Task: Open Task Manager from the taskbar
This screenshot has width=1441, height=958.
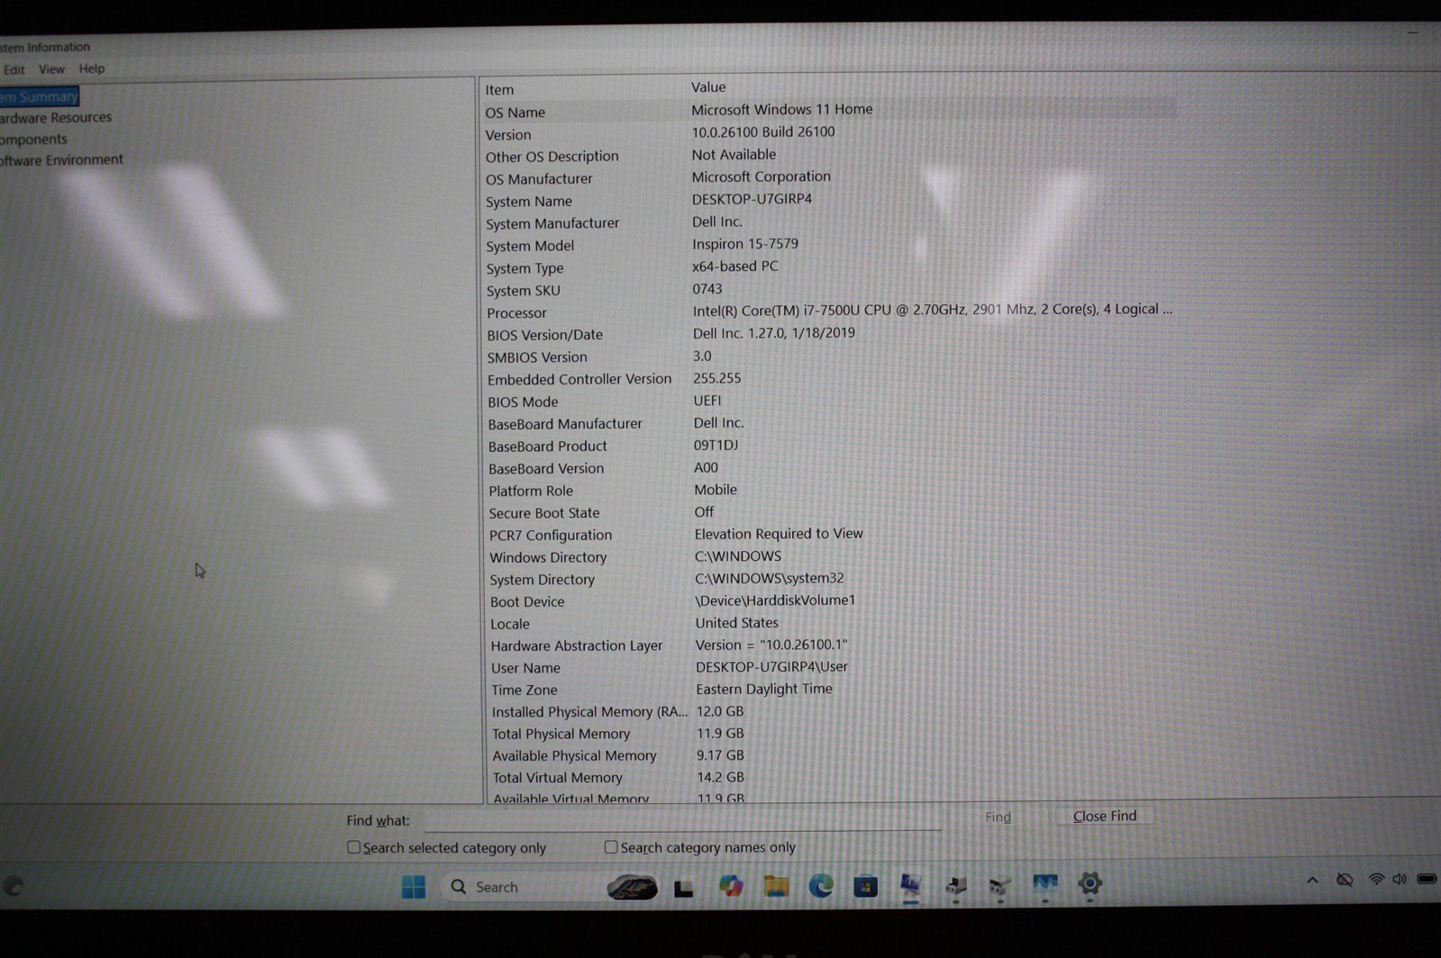Action: pos(1045,885)
